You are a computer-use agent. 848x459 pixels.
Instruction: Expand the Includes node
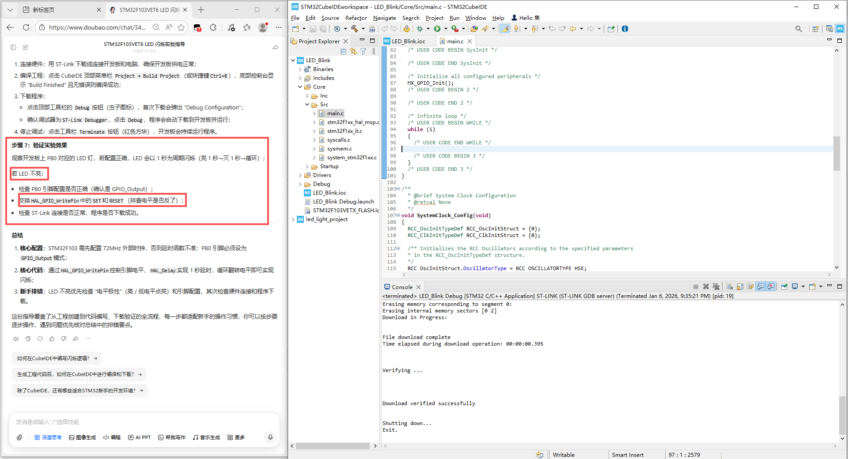(x=300, y=78)
